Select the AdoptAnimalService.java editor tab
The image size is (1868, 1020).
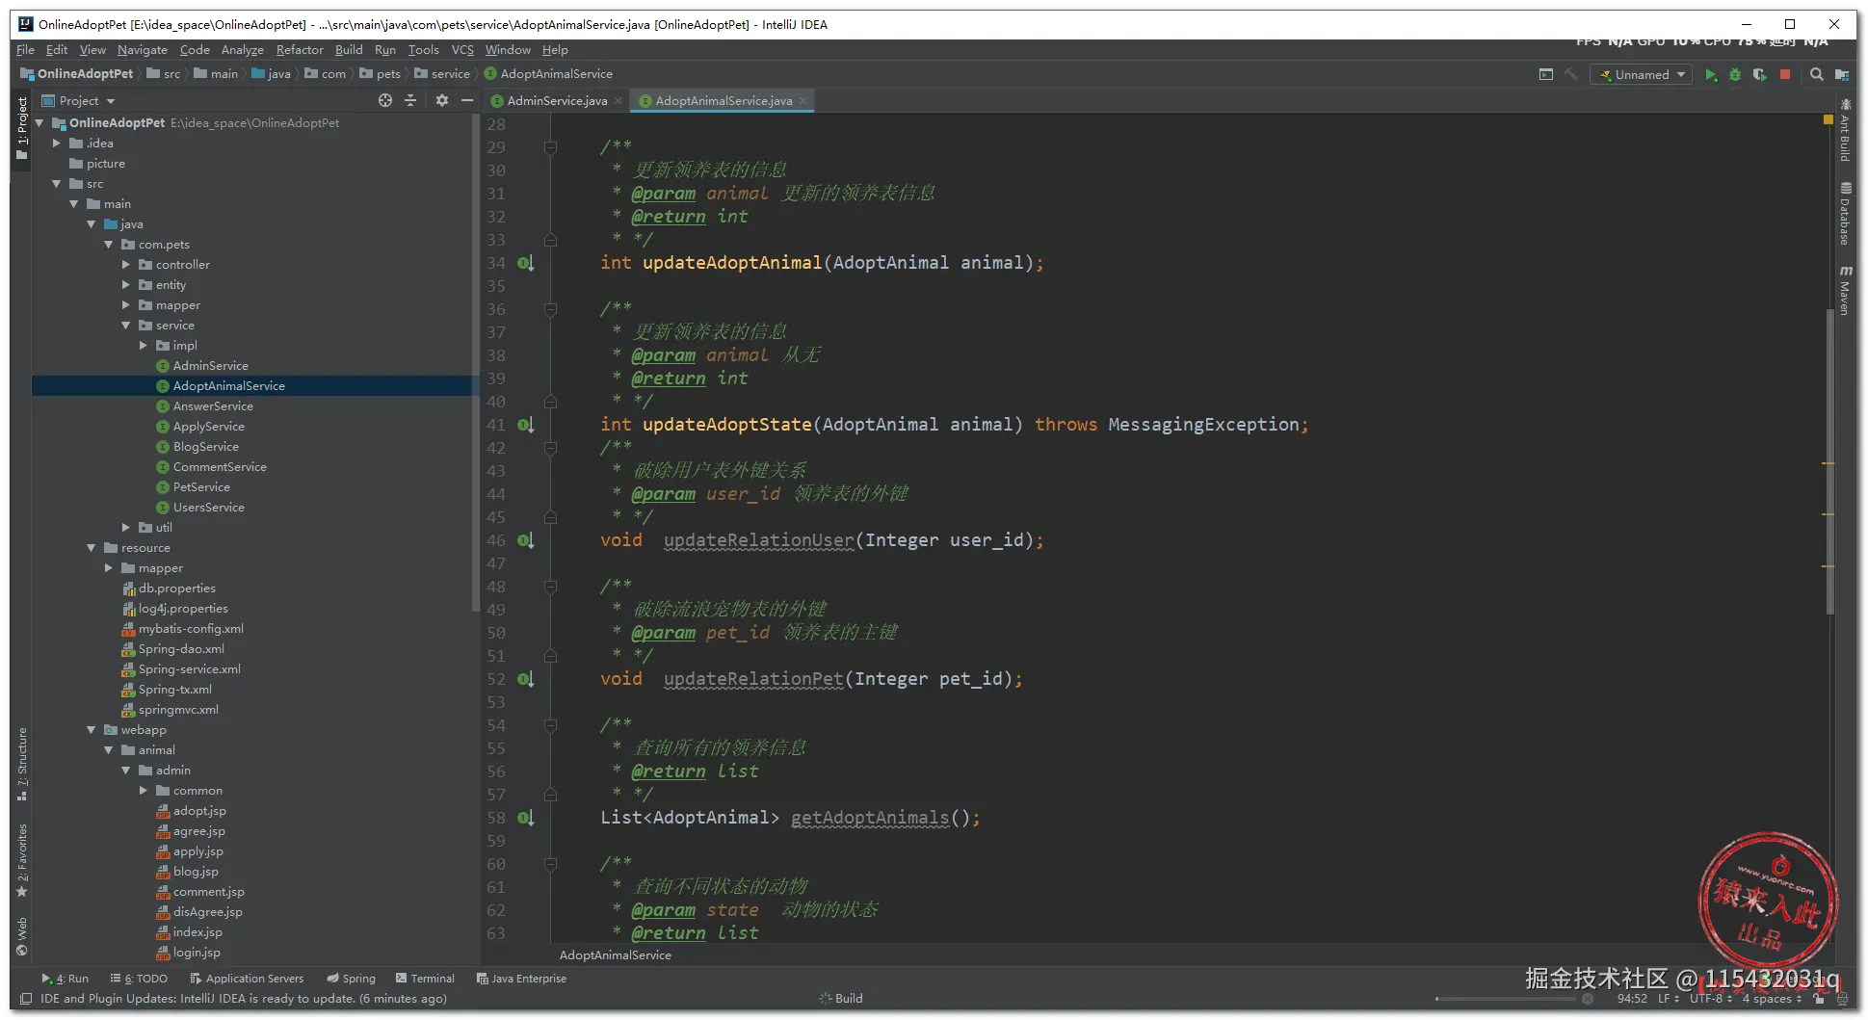pos(724,100)
